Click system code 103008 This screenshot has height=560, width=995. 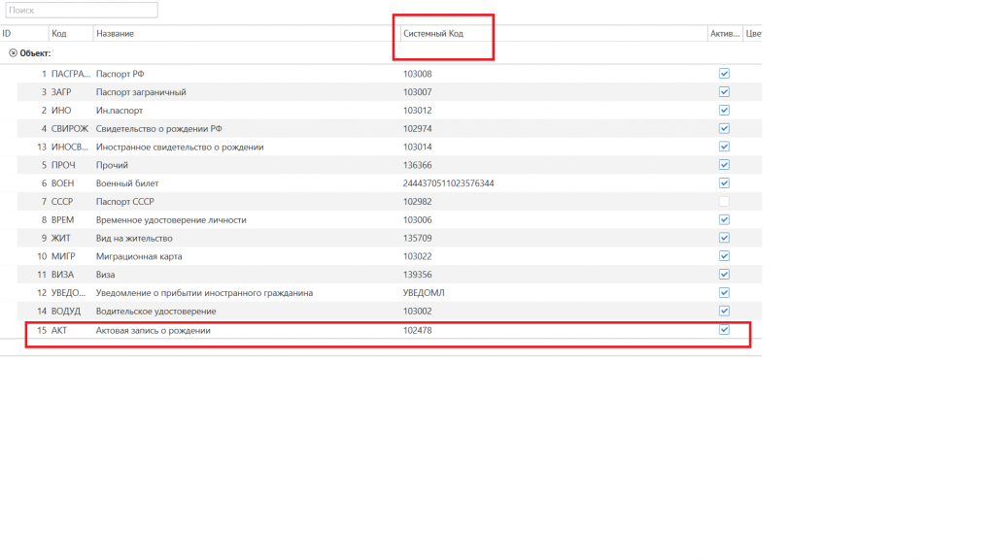pyautogui.click(x=418, y=74)
